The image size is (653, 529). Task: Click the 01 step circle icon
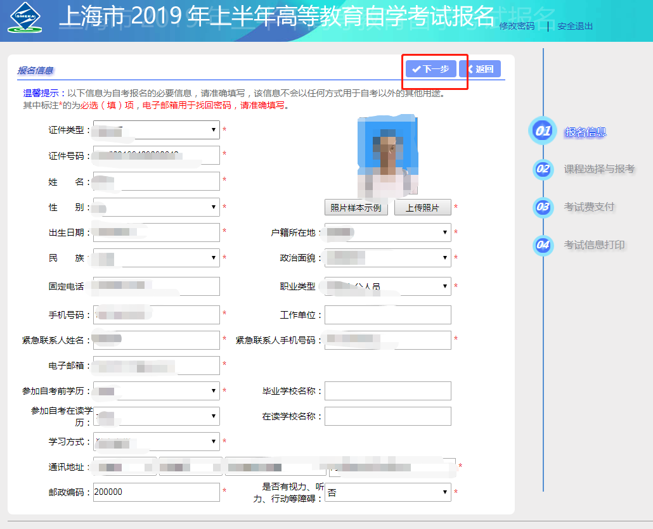click(x=543, y=132)
